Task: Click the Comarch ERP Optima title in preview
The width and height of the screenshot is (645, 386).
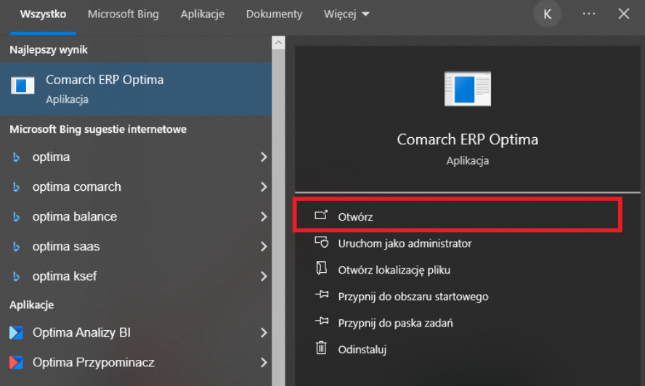Action: pyautogui.click(x=467, y=140)
